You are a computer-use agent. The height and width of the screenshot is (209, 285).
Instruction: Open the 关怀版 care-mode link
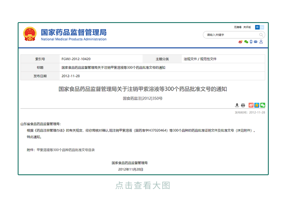247,27
